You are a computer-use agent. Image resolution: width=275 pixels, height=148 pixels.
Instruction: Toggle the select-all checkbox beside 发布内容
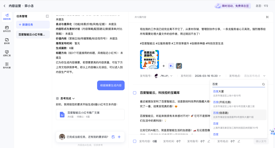(x=135, y=141)
